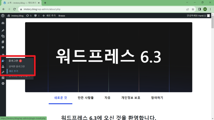Click the collapse menu arrow icon
214x120 pixels.
pyautogui.click(x=3, y=84)
